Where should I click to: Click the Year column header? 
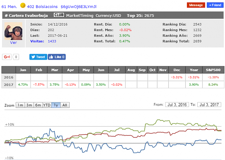pos(194,70)
